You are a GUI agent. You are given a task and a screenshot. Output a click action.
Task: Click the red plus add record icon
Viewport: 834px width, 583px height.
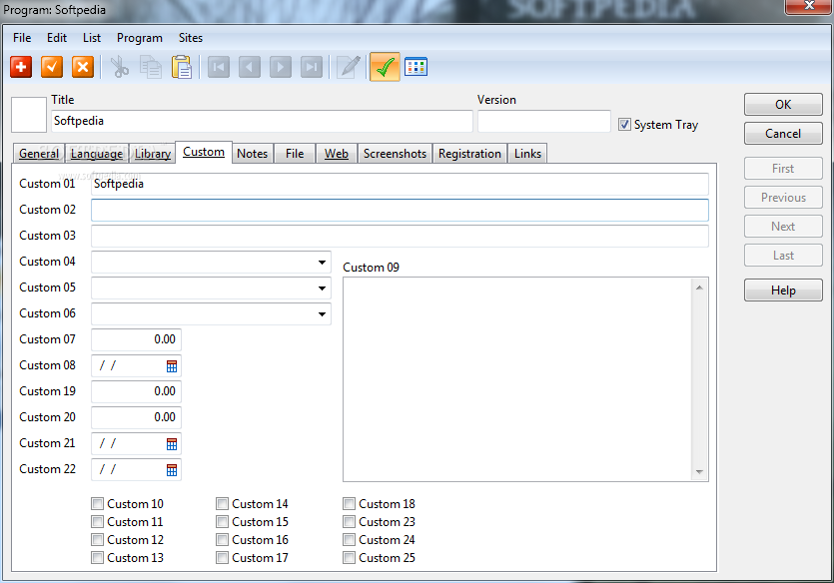(x=21, y=67)
